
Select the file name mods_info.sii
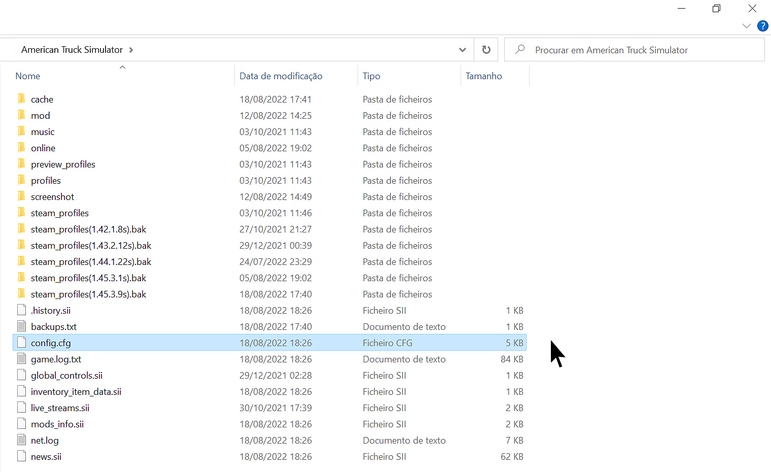pos(57,424)
